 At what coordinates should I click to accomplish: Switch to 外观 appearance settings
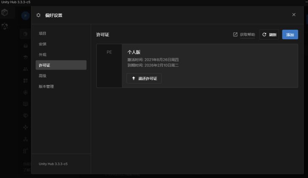click(x=61, y=55)
